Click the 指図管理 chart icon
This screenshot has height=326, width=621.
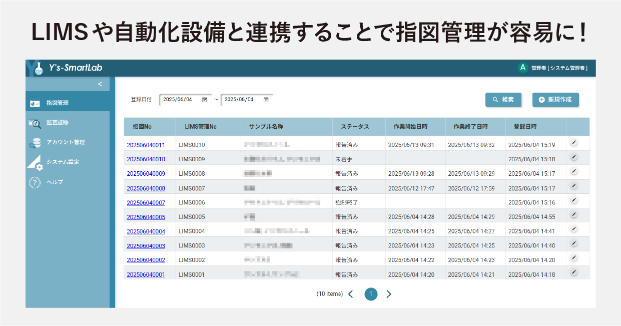pyautogui.click(x=35, y=104)
